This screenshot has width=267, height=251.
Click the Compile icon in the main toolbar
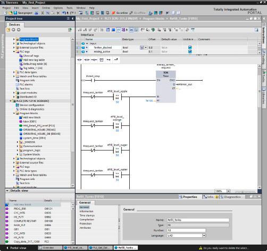81,13
